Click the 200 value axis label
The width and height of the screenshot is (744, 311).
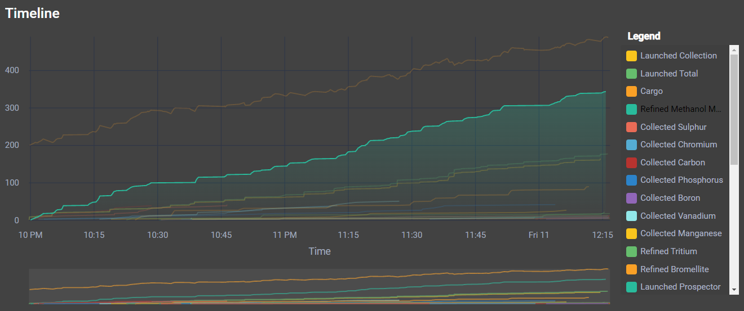coord(12,145)
